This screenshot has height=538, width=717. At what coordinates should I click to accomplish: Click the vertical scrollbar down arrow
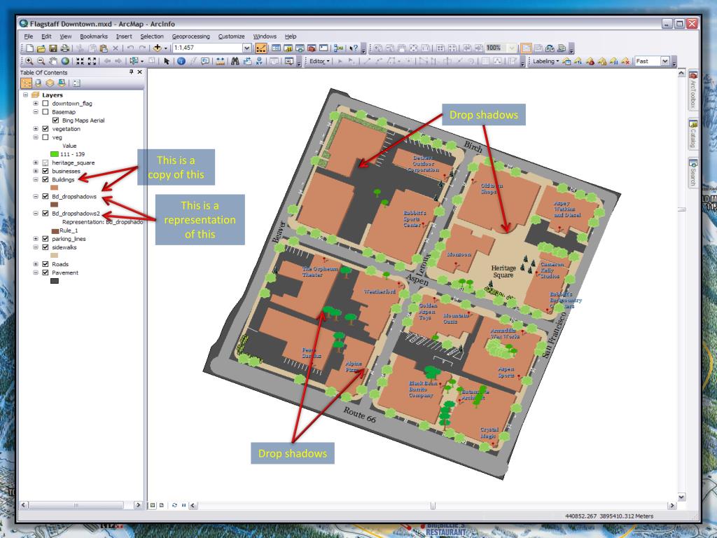click(681, 497)
